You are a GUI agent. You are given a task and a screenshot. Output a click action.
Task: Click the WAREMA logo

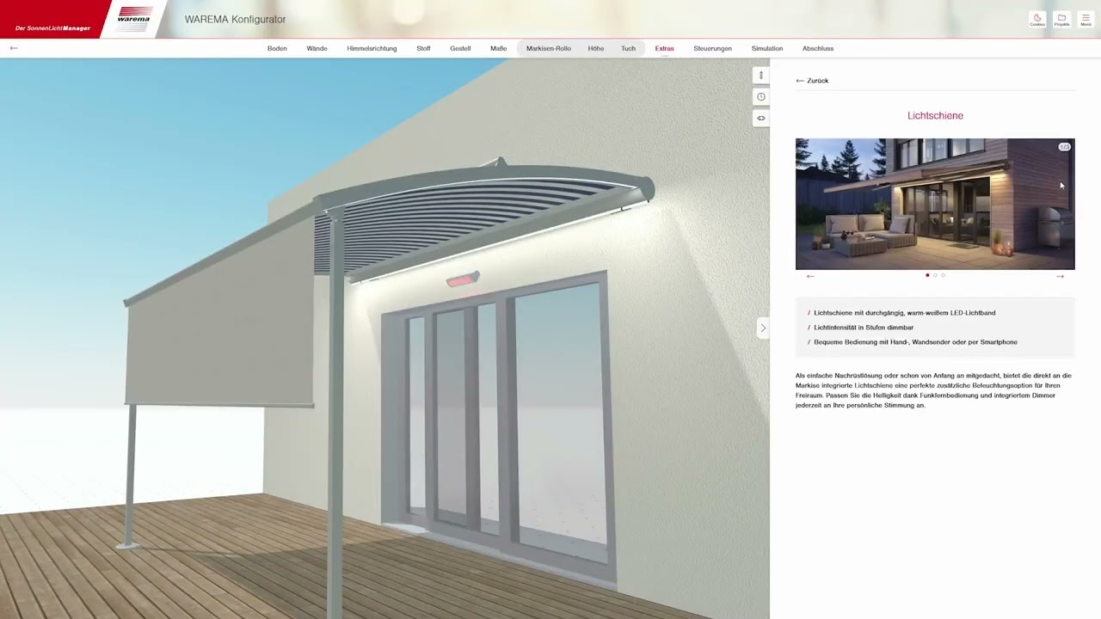(x=133, y=19)
